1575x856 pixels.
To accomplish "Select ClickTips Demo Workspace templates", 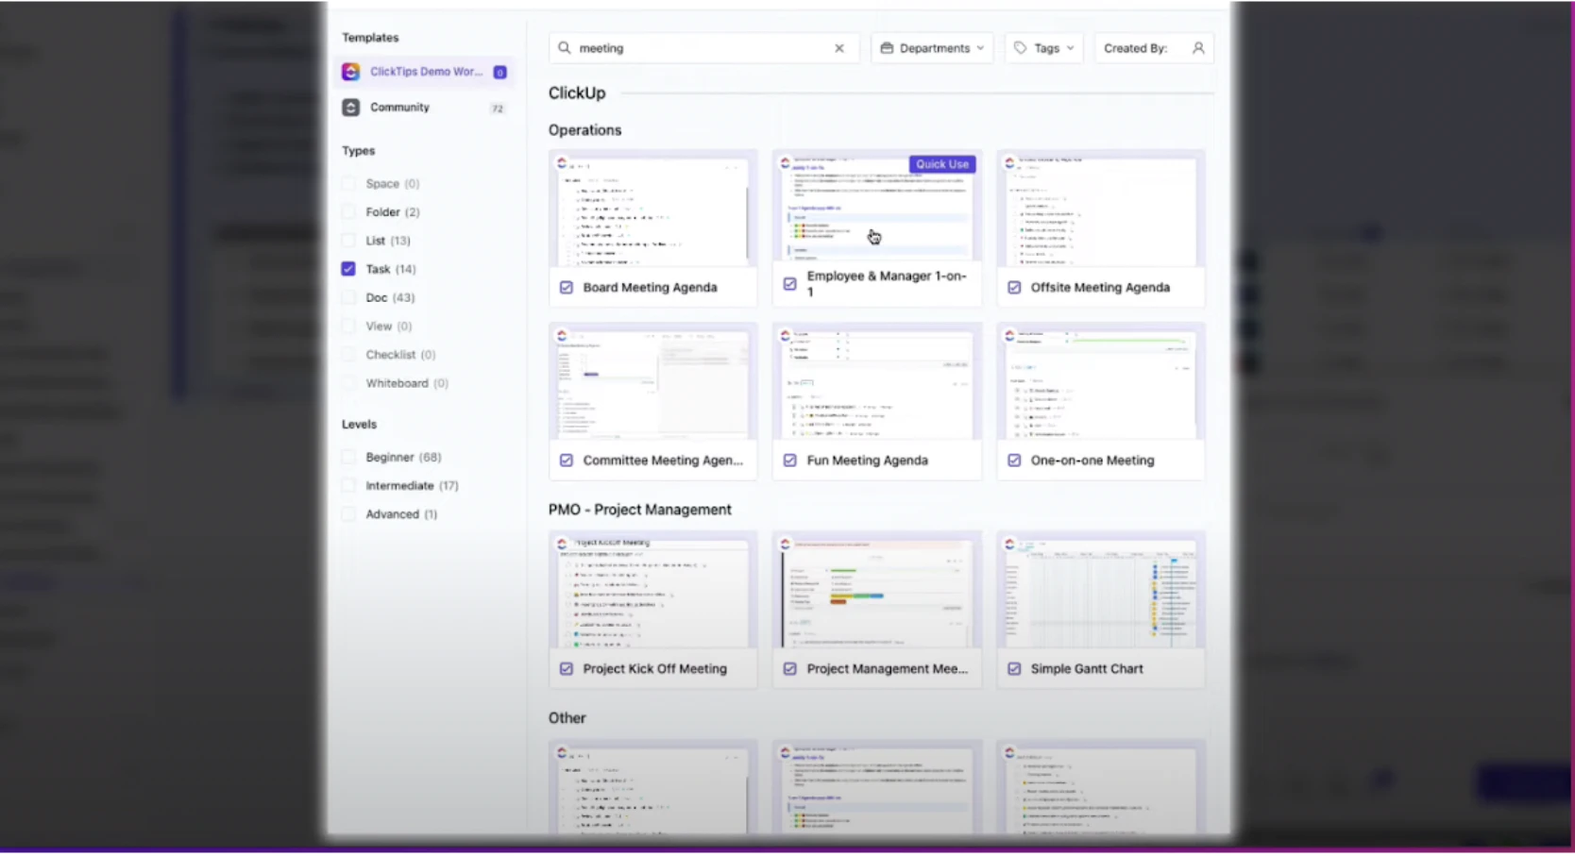I will [x=425, y=72].
